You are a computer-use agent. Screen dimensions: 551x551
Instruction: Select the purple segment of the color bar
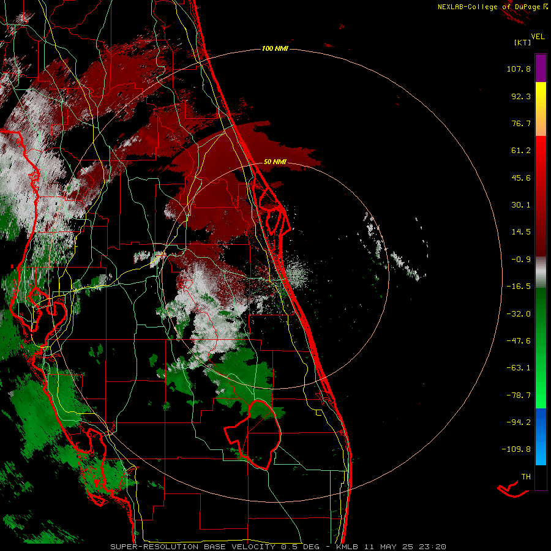coord(541,68)
